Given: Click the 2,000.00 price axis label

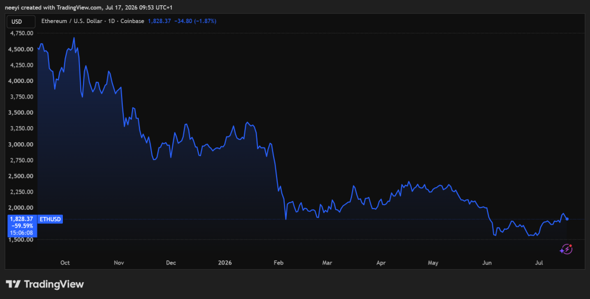Looking at the screenshot, I should 21,207.
